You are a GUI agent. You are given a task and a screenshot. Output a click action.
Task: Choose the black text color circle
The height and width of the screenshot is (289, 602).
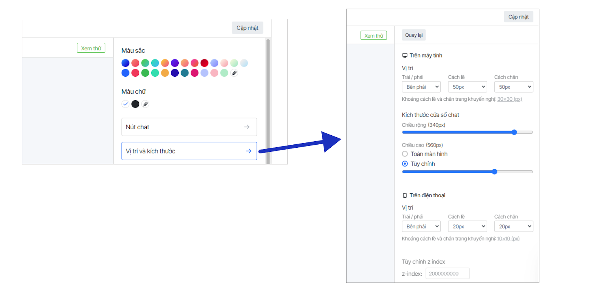pyautogui.click(x=135, y=104)
